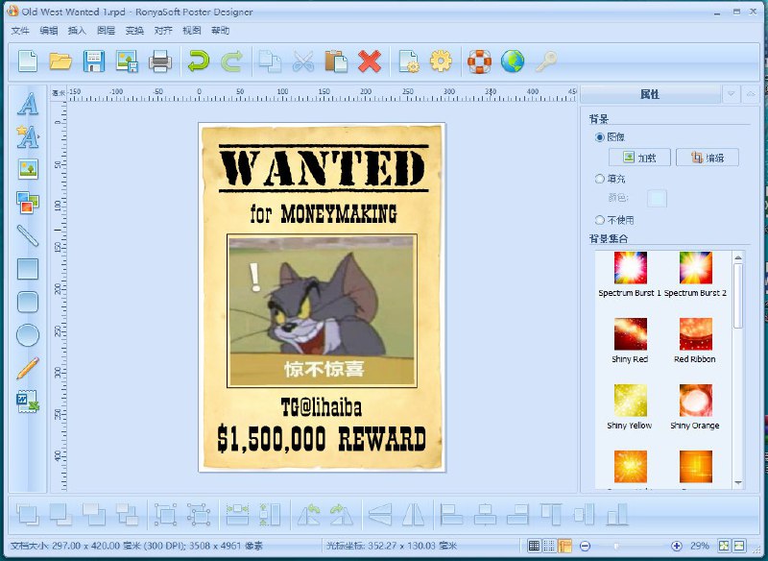The height and width of the screenshot is (561, 768).
Task: Select the 填充 fill radio button
Action: [x=599, y=179]
